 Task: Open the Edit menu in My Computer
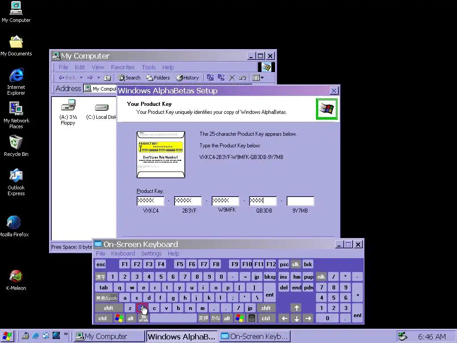coord(80,67)
